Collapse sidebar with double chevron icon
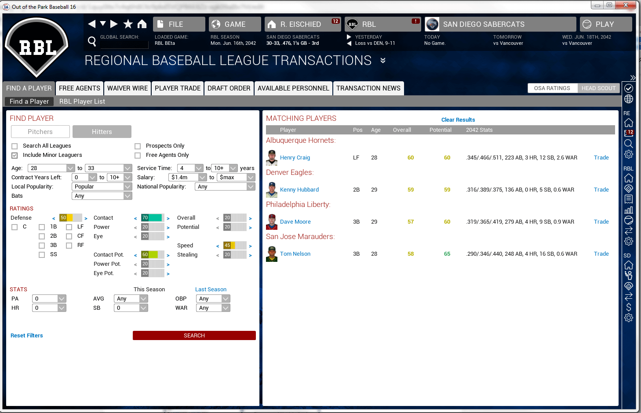The height and width of the screenshot is (413, 641). coord(633,78)
